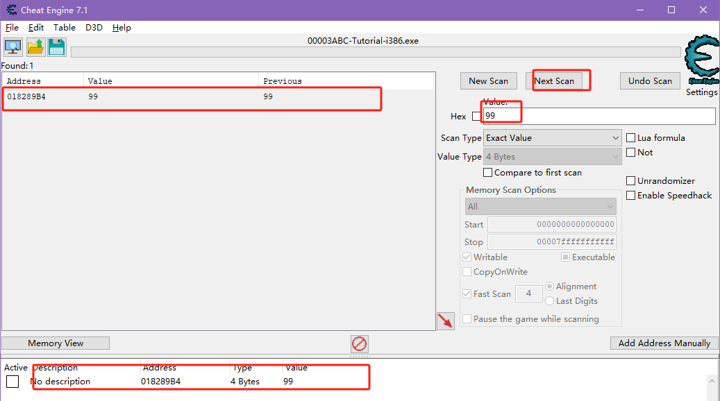Screen dimensions: 720x401
Task: Open the File menu
Action: (x=12, y=28)
